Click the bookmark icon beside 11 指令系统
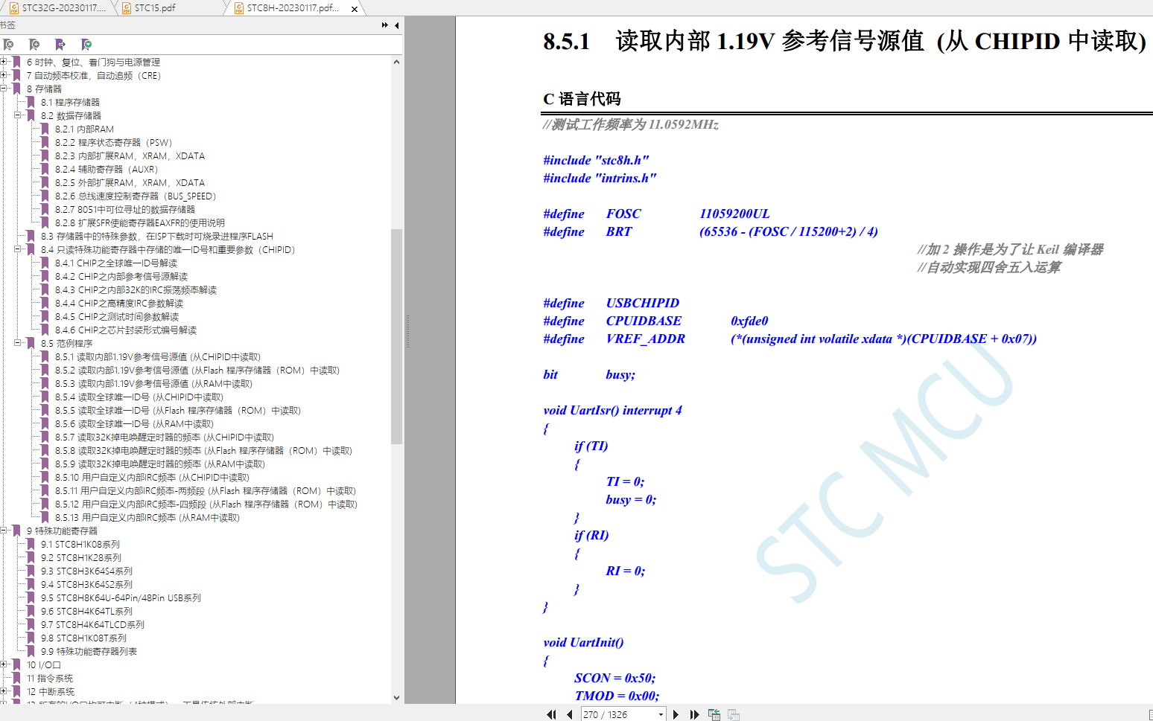The image size is (1153, 721). pos(17,678)
